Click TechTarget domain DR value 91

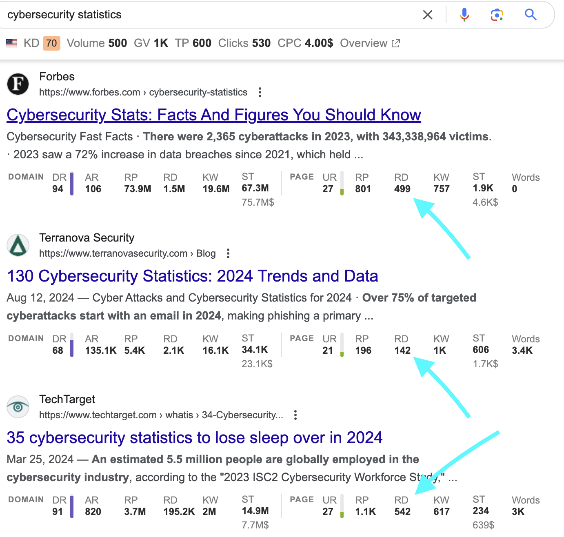pos(58,512)
